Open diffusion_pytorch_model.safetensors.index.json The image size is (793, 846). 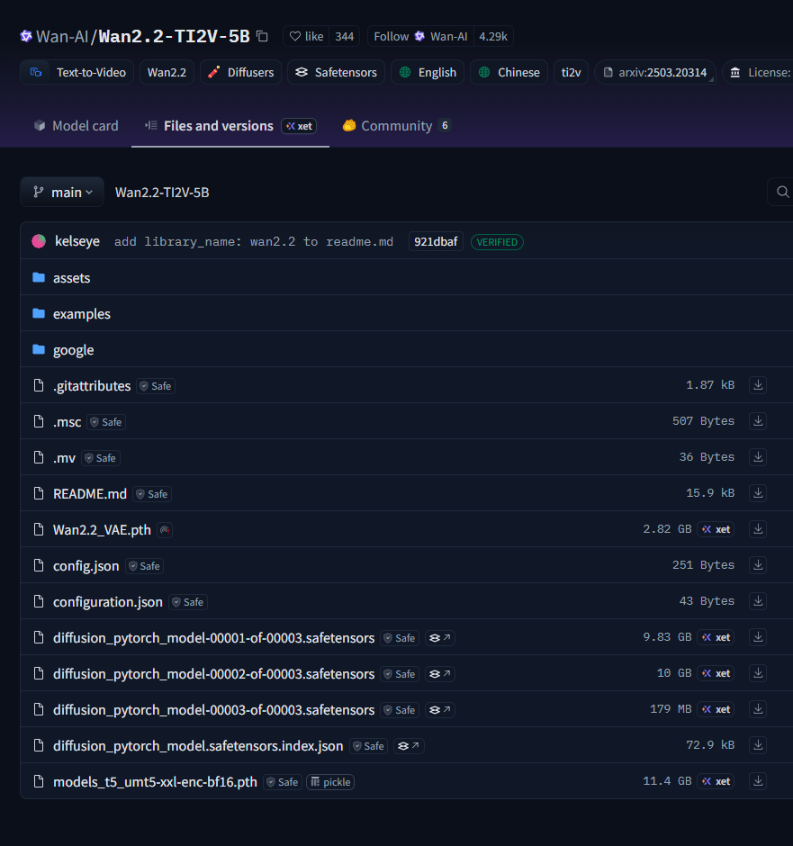pos(198,745)
